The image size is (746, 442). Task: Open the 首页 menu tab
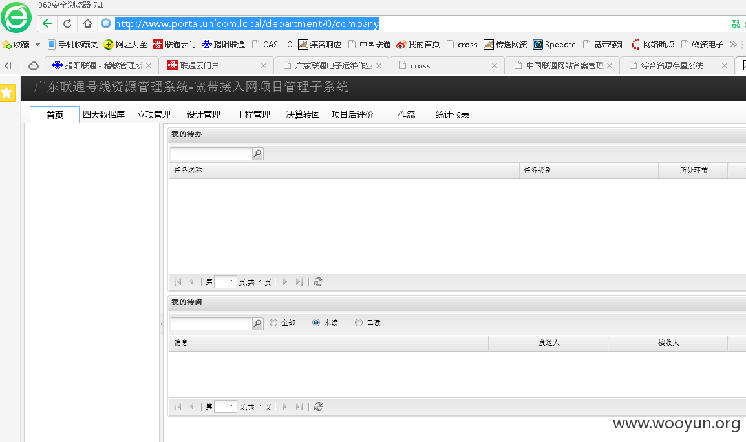click(x=55, y=114)
